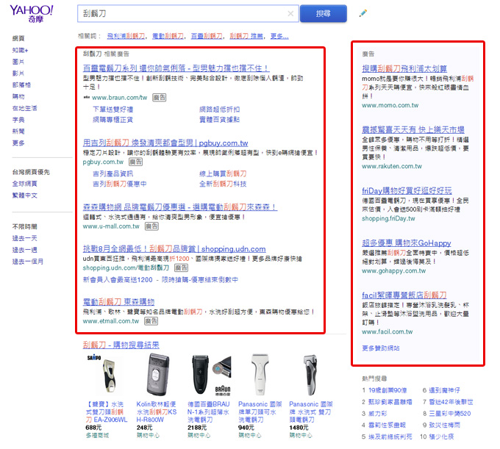Open the 電動刮鬍刀 東森購物 ad headline
This screenshot has width=500, height=449.
coord(118,301)
